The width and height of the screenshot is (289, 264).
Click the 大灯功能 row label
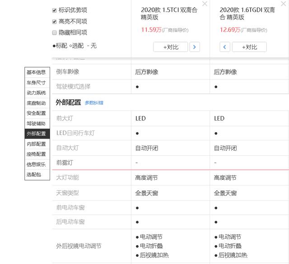[x=68, y=178]
